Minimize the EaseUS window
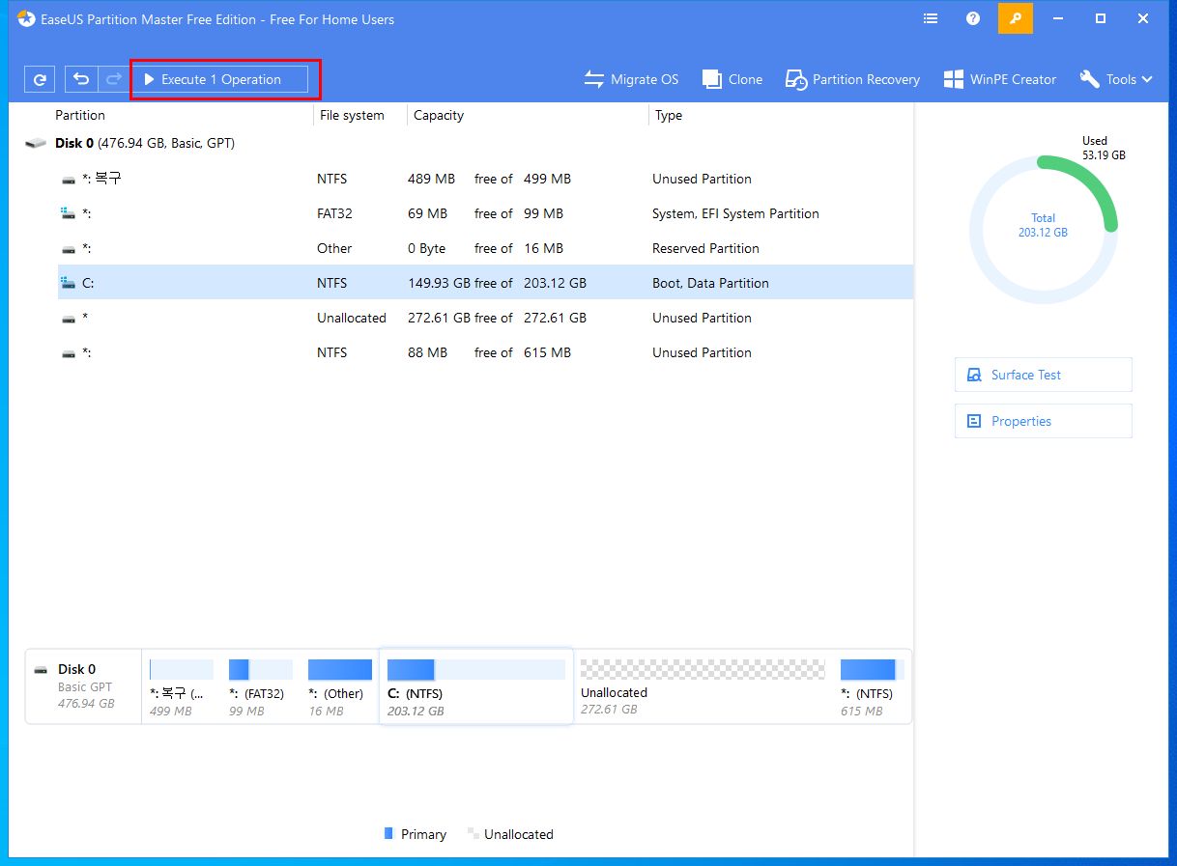Viewport: 1177px width, 866px height. (1058, 18)
